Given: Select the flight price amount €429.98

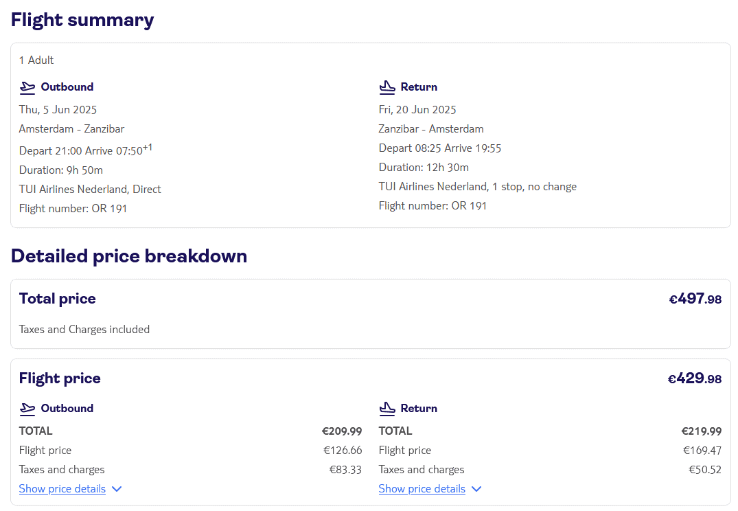Looking at the screenshot, I should coord(694,378).
